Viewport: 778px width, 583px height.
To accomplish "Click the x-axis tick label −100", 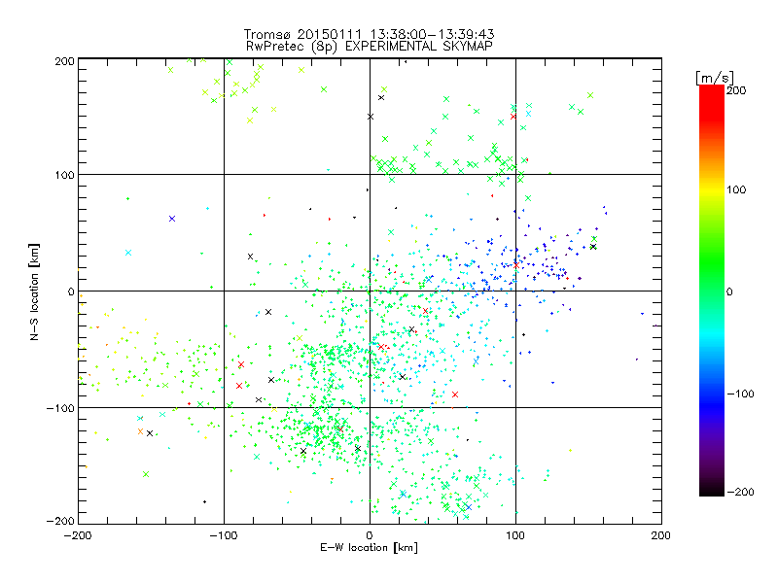I will tap(224, 535).
